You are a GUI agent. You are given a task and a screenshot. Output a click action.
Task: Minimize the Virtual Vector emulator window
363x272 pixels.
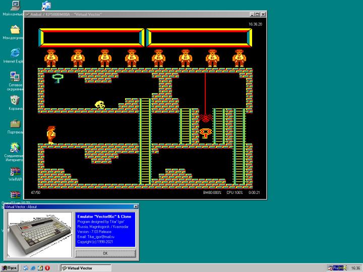(x=253, y=14)
